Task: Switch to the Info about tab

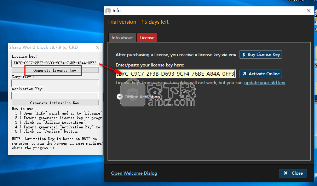Action: point(122,37)
